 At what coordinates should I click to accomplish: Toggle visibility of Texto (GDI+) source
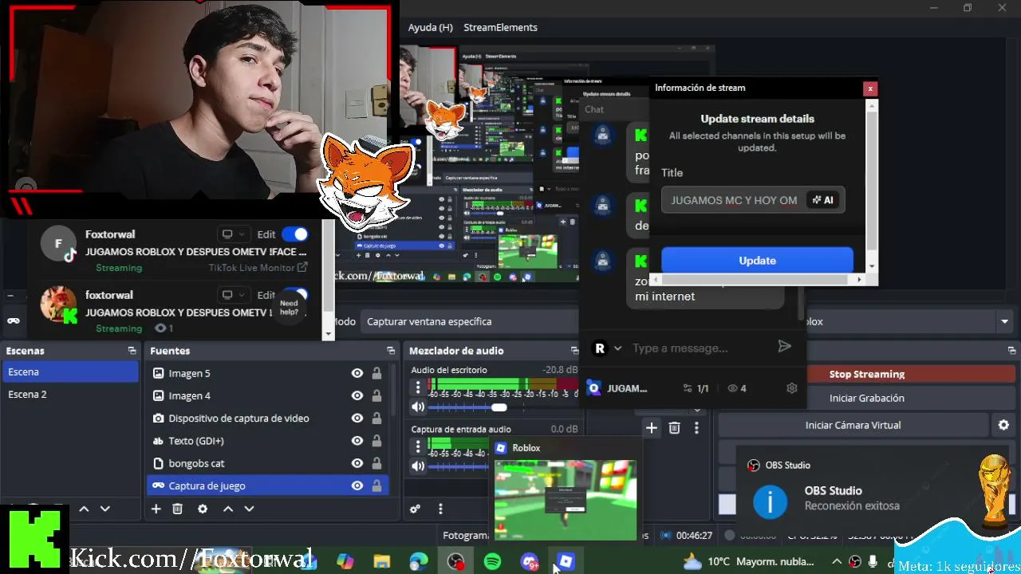[x=357, y=440]
